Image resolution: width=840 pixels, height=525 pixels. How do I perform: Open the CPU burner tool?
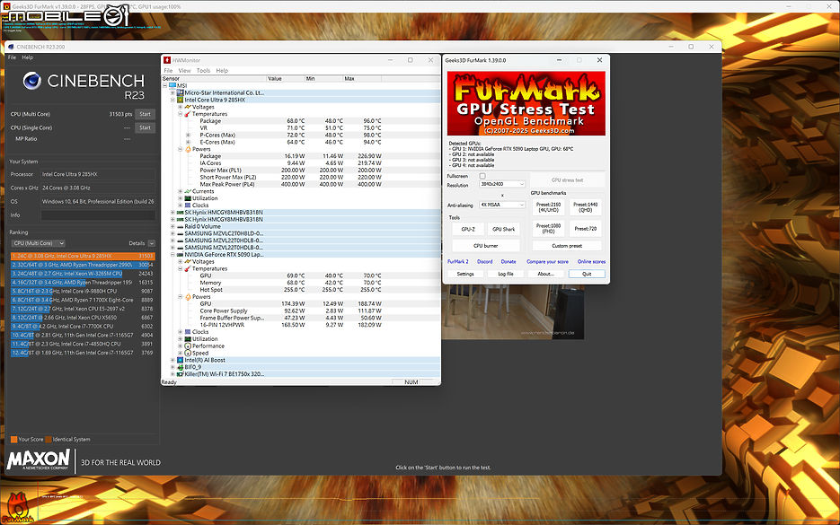click(x=486, y=246)
